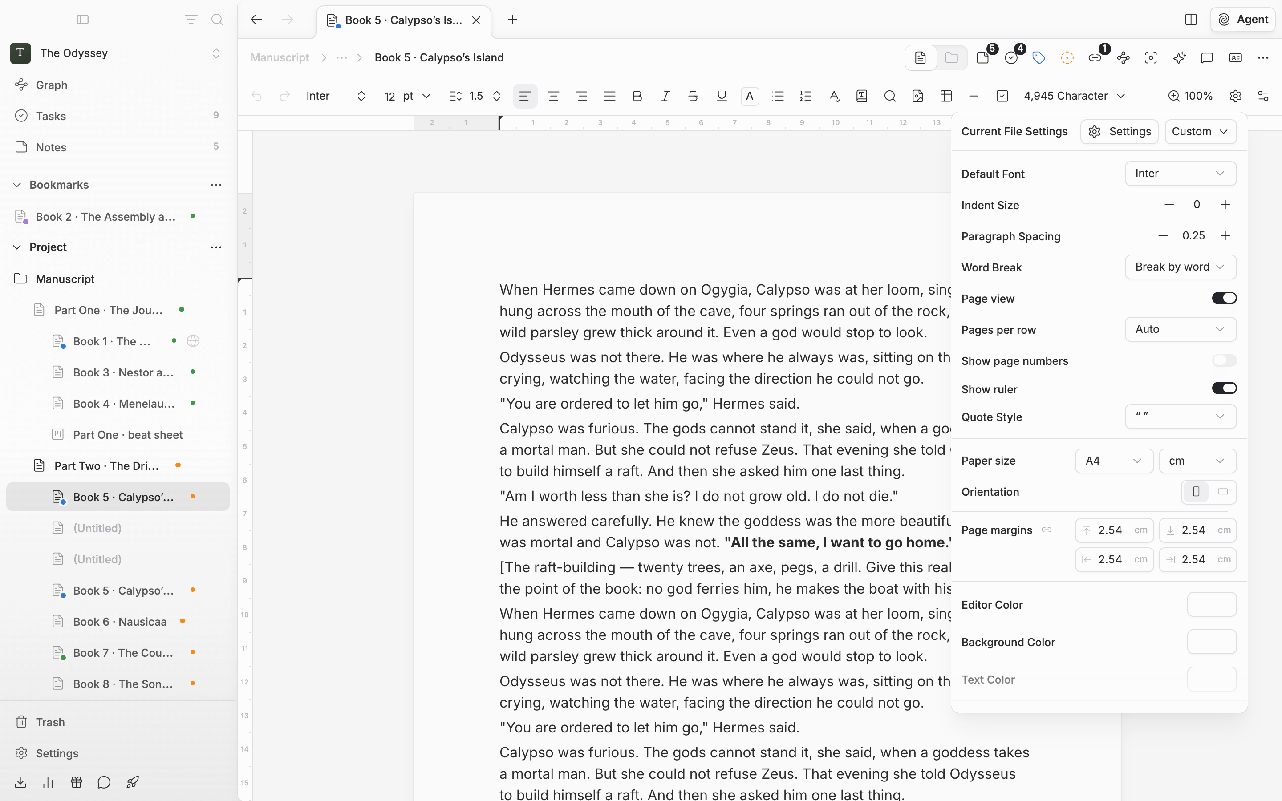1282x801 pixels.
Task: Open the 100% zoom control
Action: tap(1190, 96)
